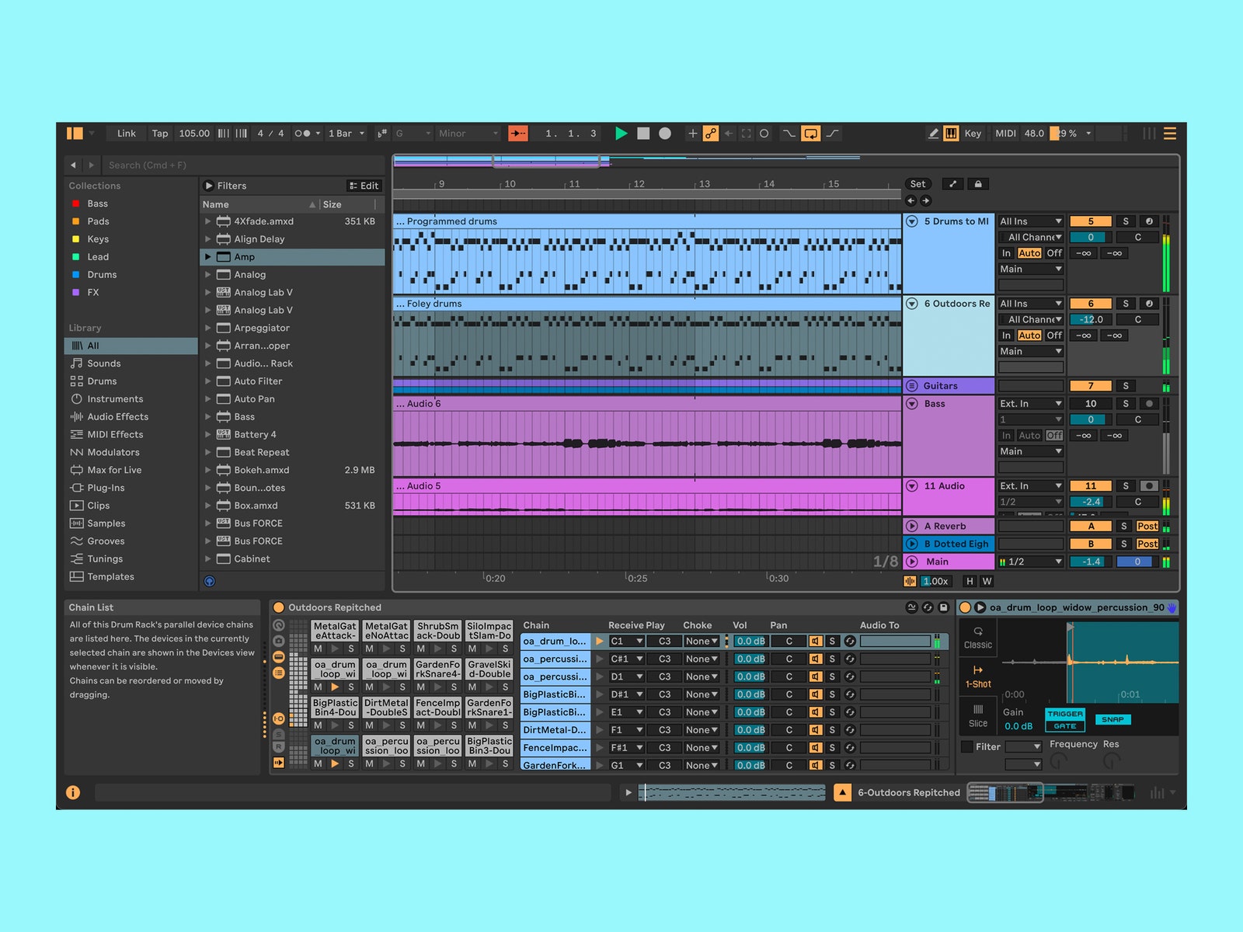Screen dimensions: 1243x932
Task: Click the Main track volume slider
Action: (1090, 562)
